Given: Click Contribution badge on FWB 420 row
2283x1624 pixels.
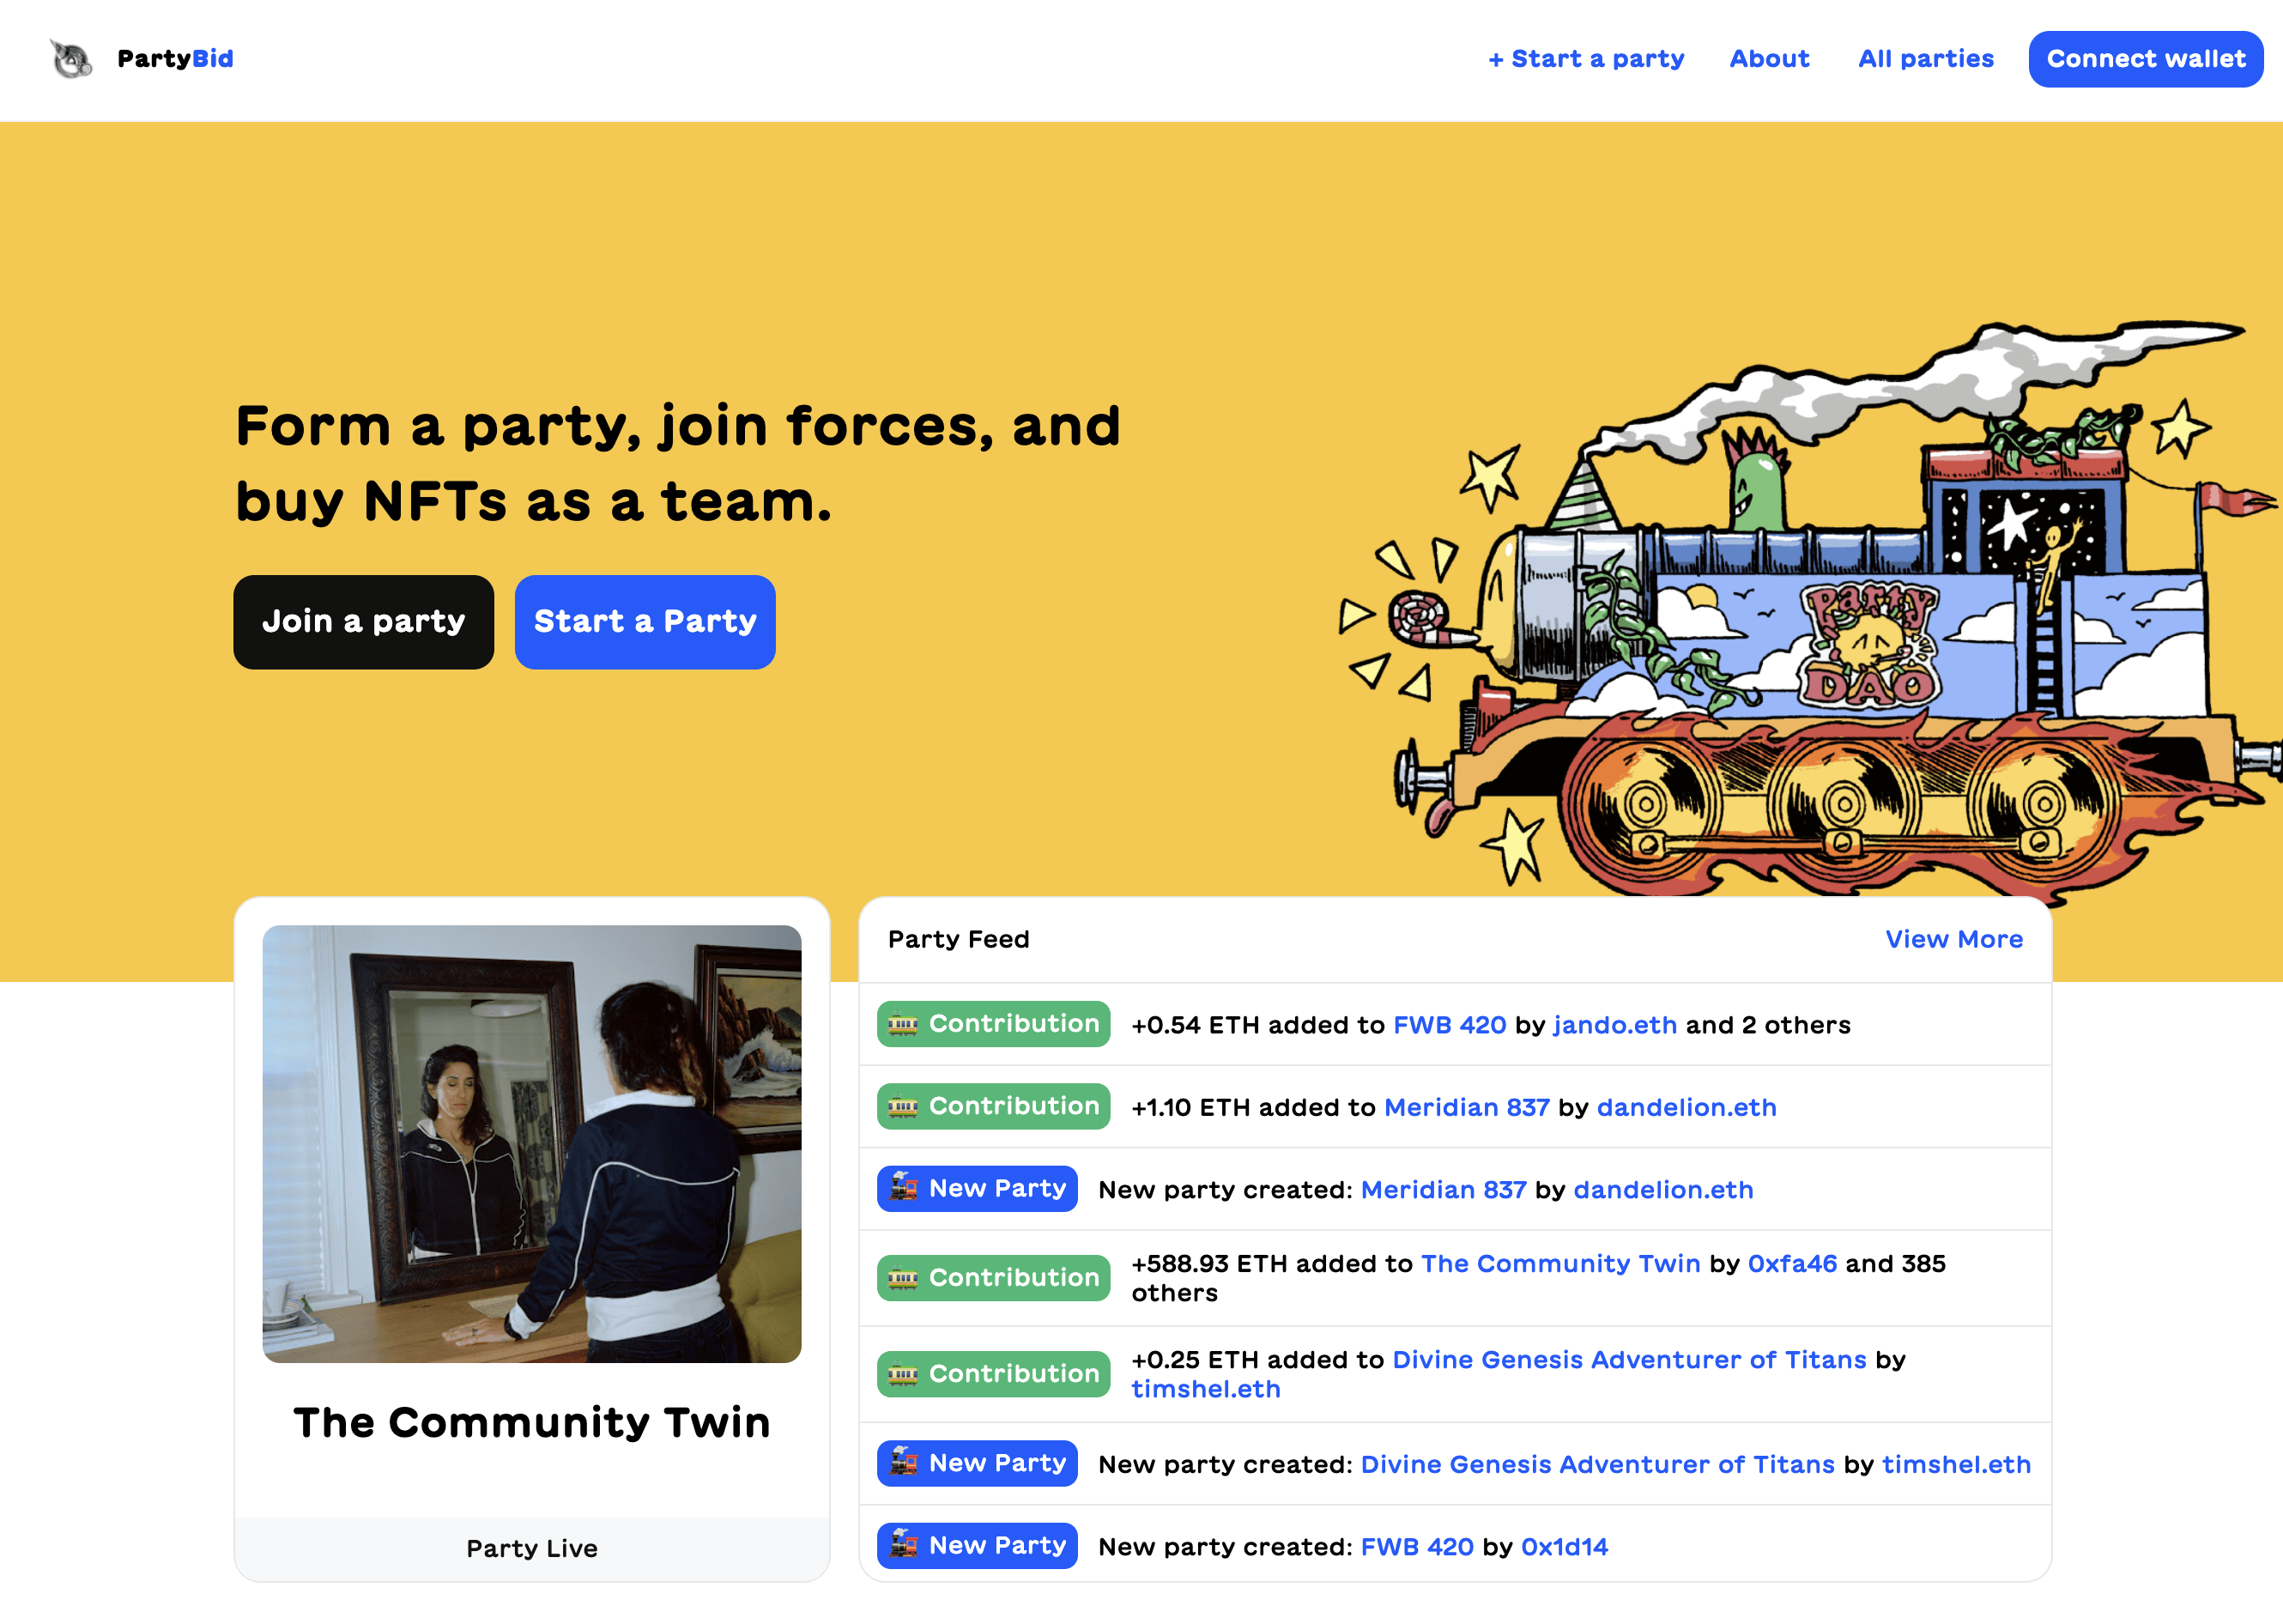Looking at the screenshot, I should point(994,1024).
